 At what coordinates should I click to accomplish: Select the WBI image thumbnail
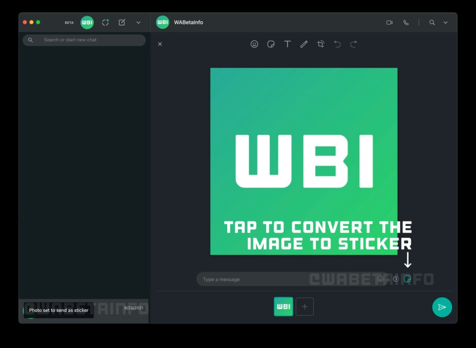(x=283, y=306)
